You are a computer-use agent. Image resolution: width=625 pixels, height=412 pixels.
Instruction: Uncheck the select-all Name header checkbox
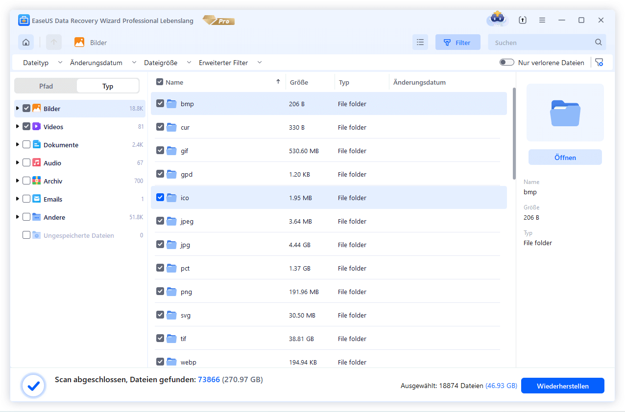160,82
